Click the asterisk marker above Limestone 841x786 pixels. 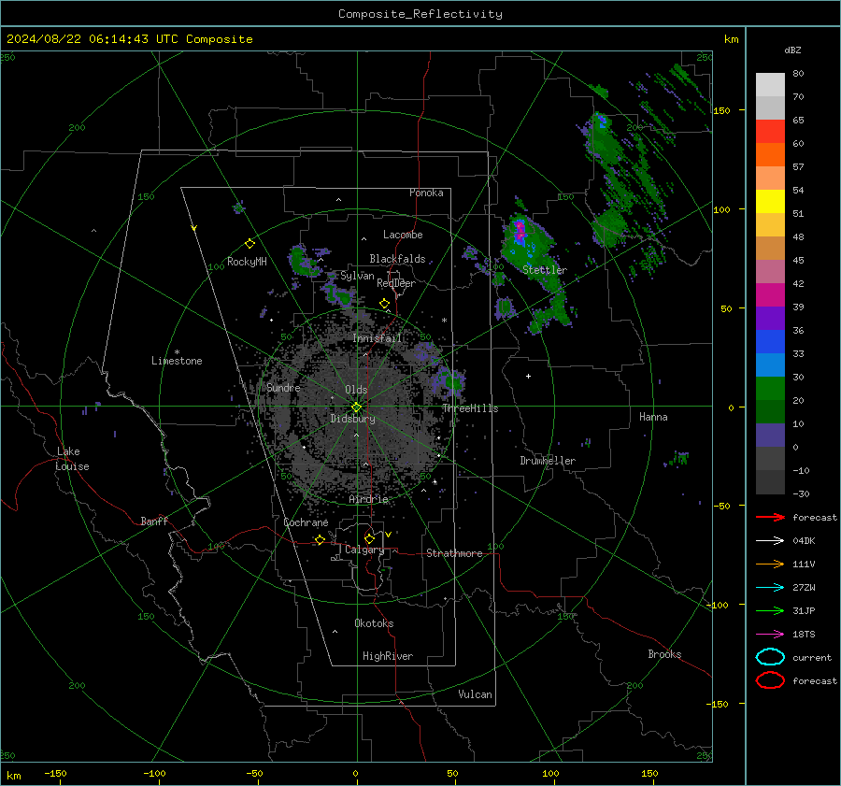point(177,352)
